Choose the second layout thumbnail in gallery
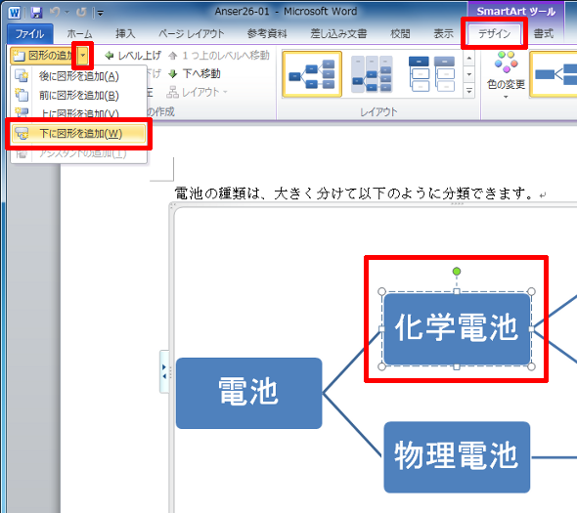 372,74
